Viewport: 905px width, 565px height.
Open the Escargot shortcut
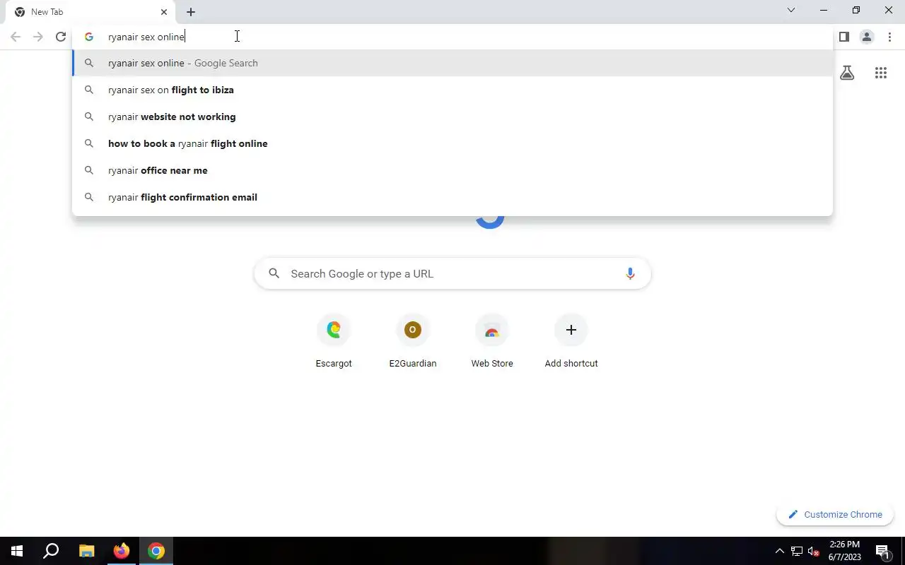pos(334,343)
